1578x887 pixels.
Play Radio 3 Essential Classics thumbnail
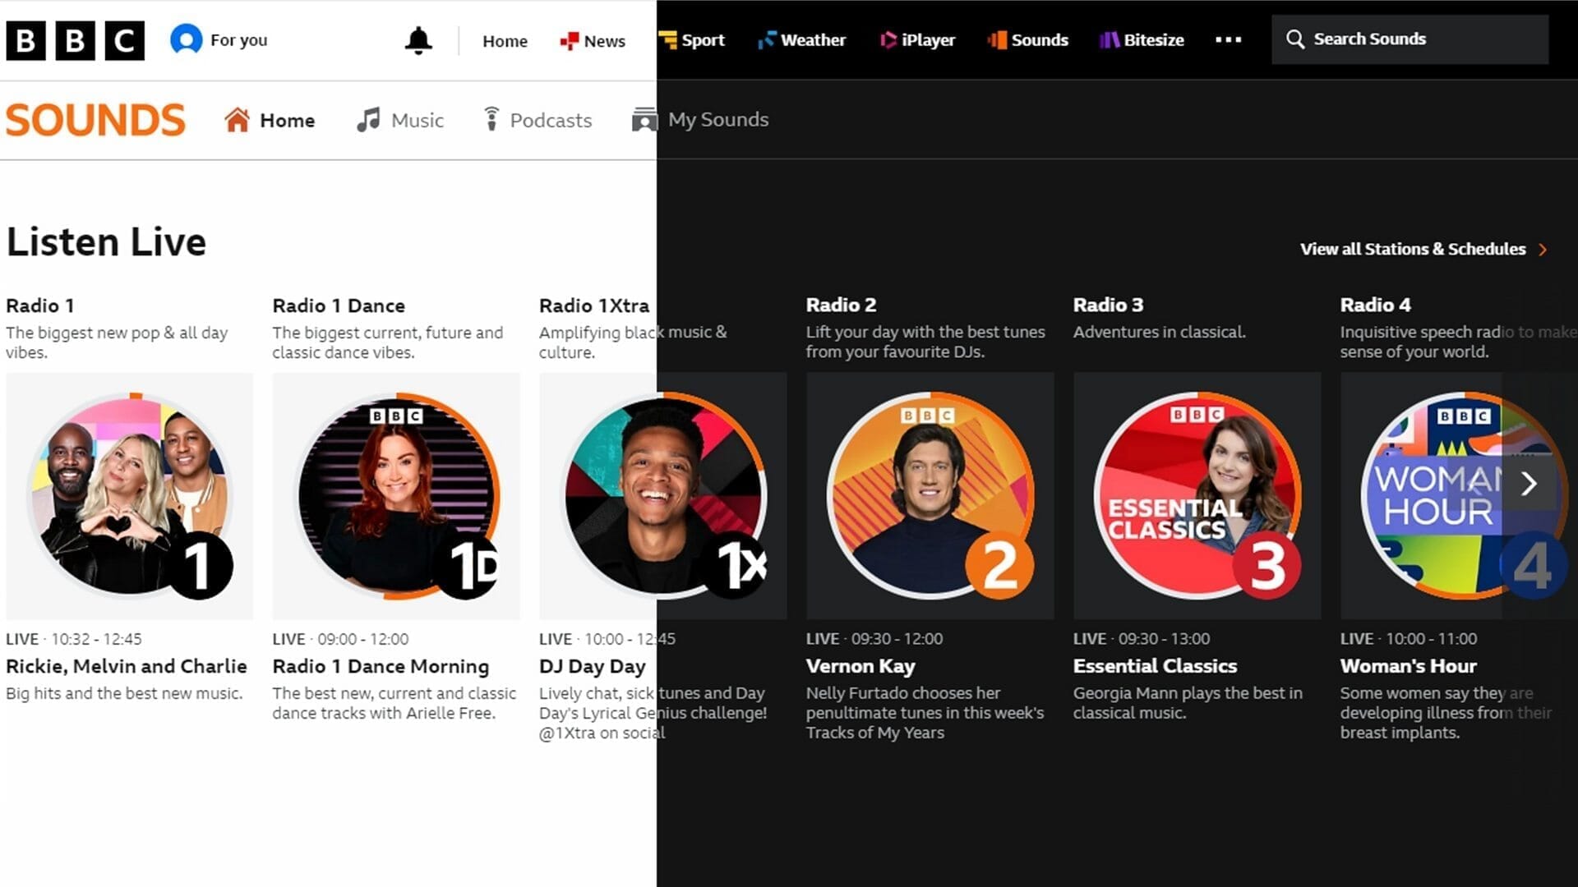tap(1197, 495)
